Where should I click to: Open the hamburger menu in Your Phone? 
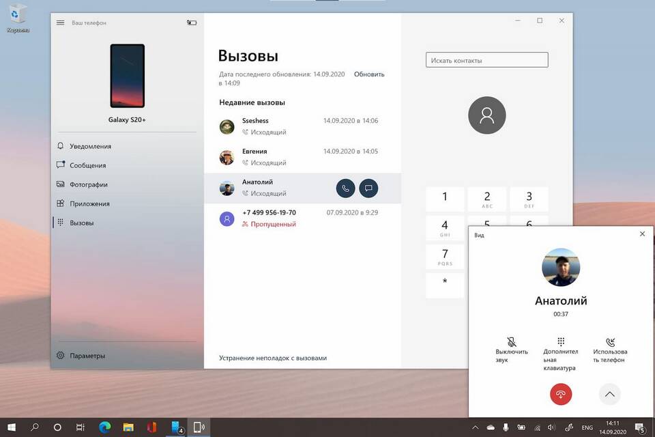[61, 23]
